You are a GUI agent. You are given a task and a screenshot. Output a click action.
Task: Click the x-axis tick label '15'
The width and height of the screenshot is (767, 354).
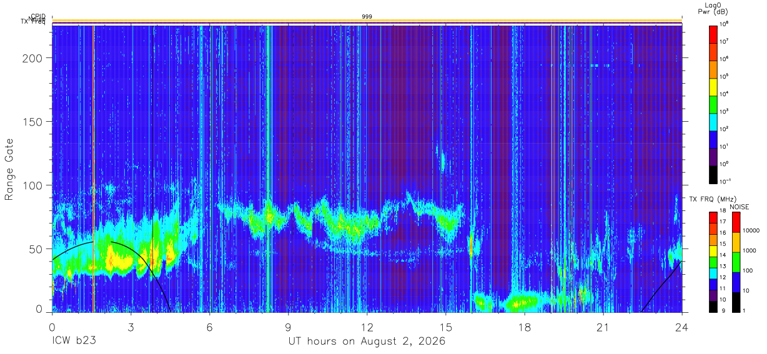[445, 327]
